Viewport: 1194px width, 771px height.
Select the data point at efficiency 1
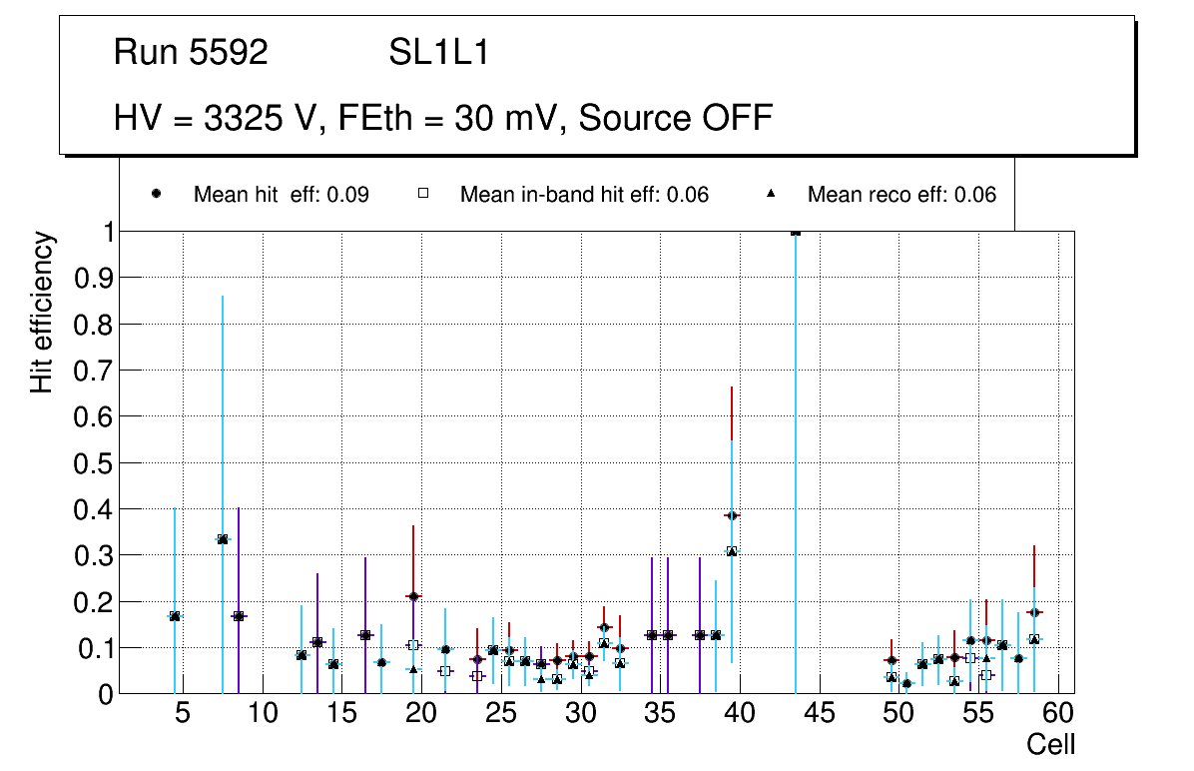[796, 232]
